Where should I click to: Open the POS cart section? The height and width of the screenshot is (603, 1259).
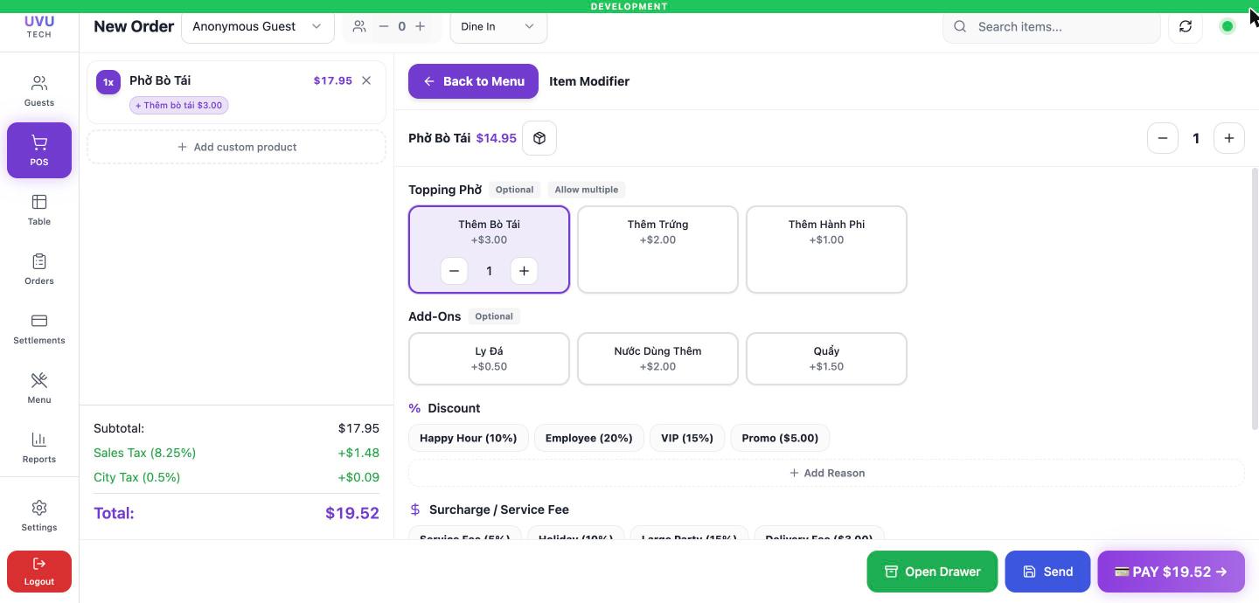click(39, 150)
